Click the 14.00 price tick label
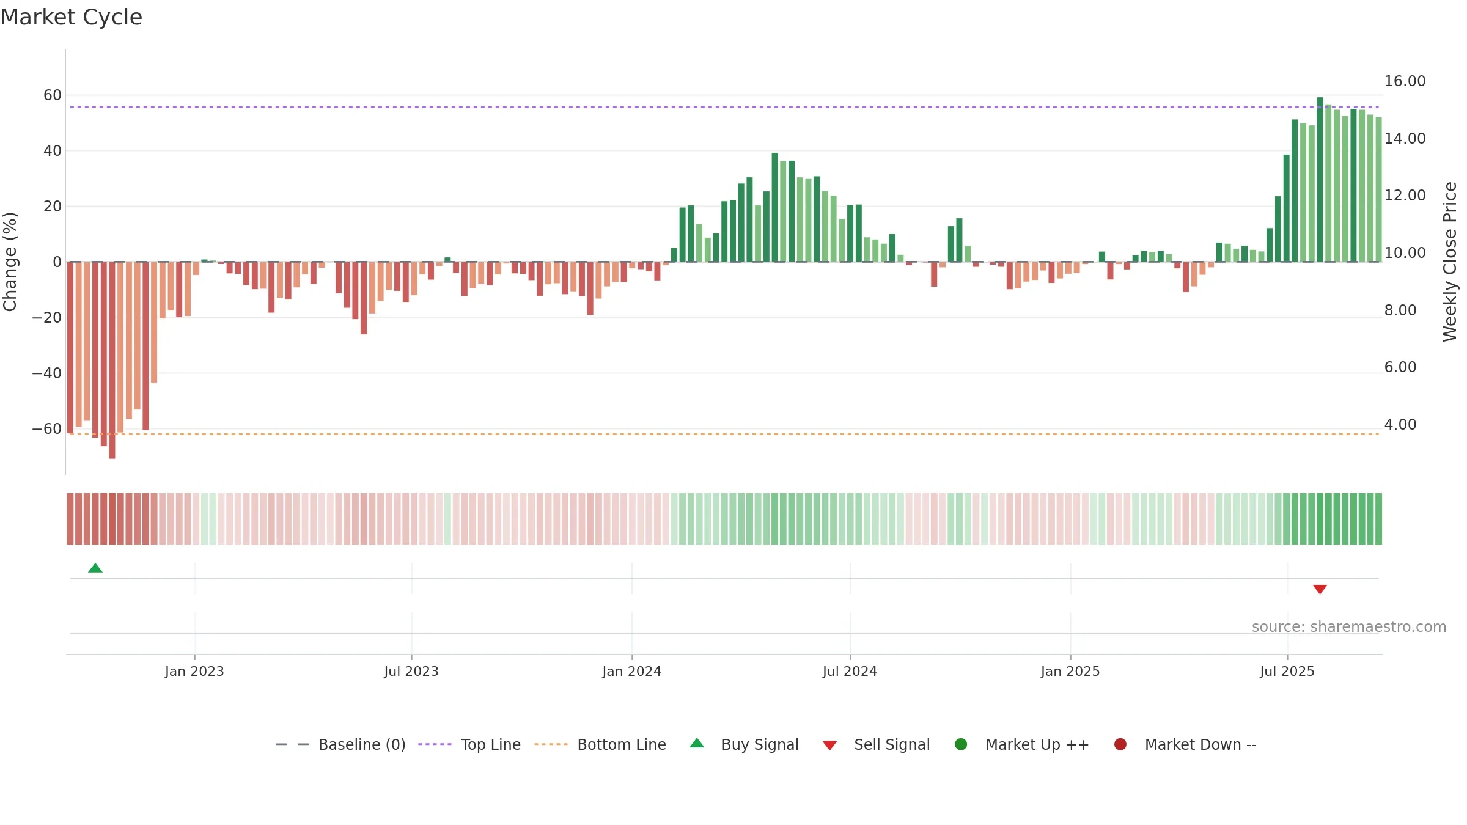Image resolution: width=1467 pixels, height=825 pixels. tap(1405, 138)
